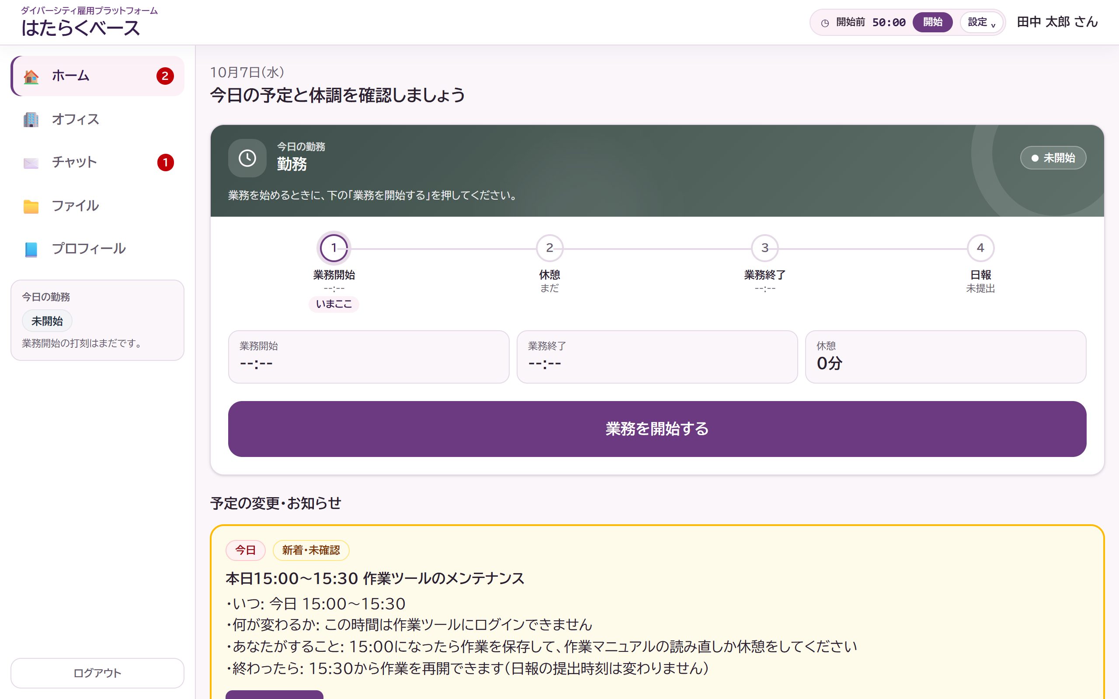The height and width of the screenshot is (699, 1119).
Task: Click the ログアウト button
Action: pyautogui.click(x=97, y=673)
